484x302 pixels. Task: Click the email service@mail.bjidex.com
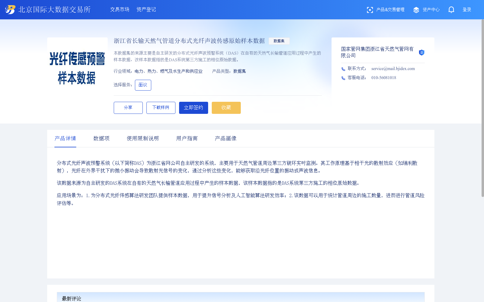[393, 69]
